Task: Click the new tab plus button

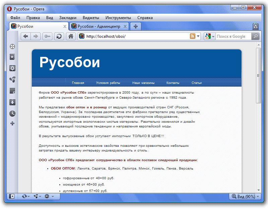Action: (135, 26)
